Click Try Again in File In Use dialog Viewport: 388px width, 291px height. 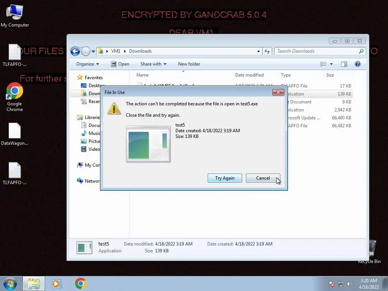pyautogui.click(x=225, y=178)
